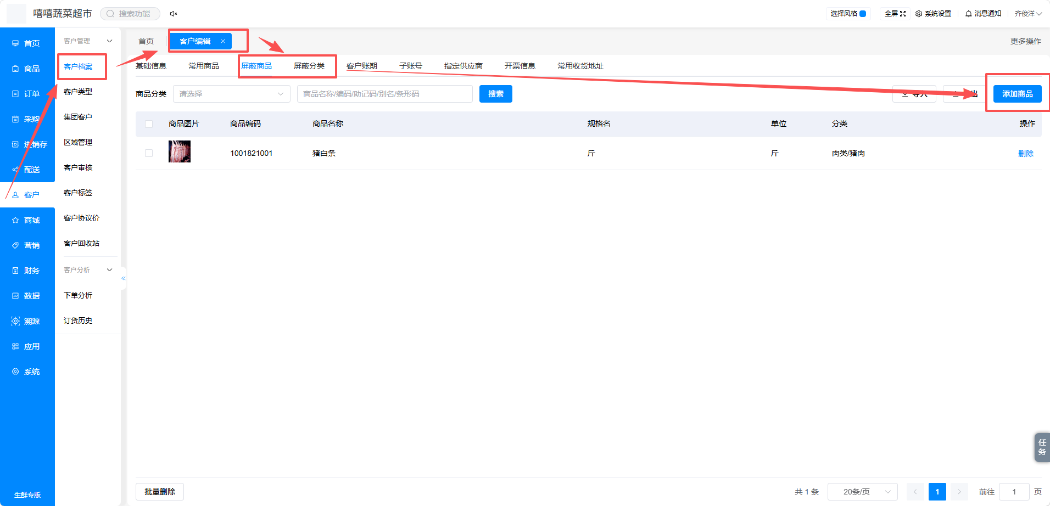
Task: Switch to 屏蔽分类 tab
Action: [309, 66]
